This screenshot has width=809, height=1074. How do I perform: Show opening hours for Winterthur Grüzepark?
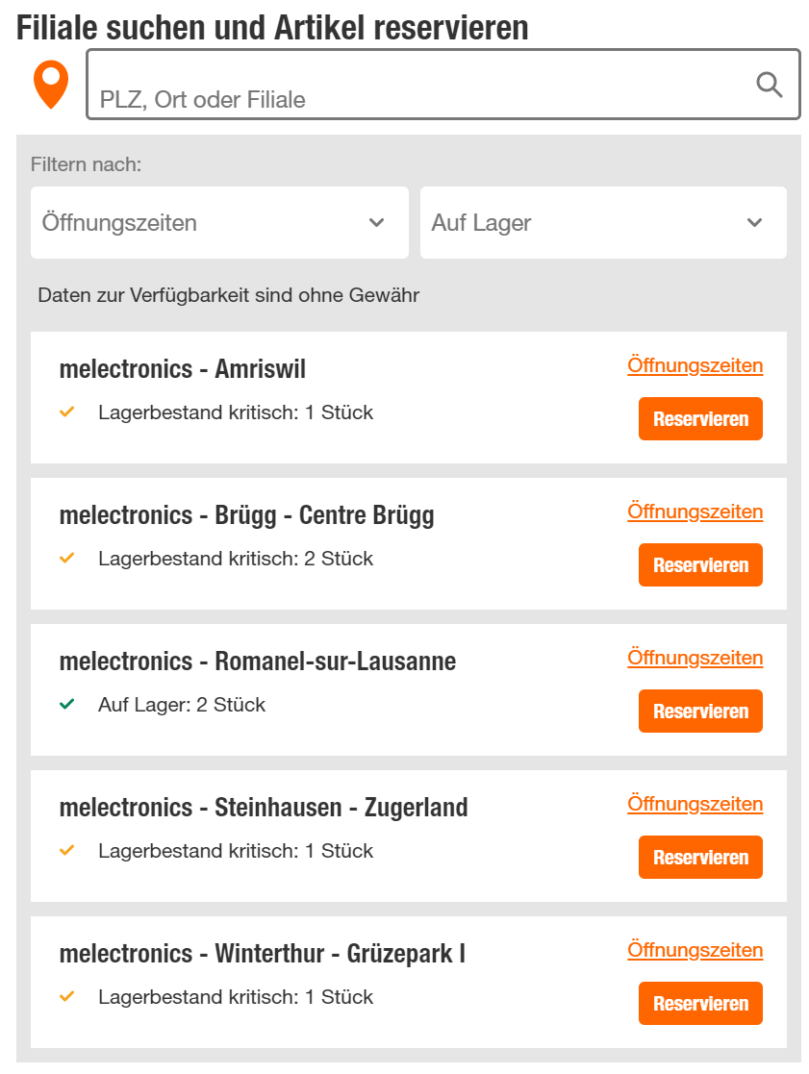tap(695, 950)
